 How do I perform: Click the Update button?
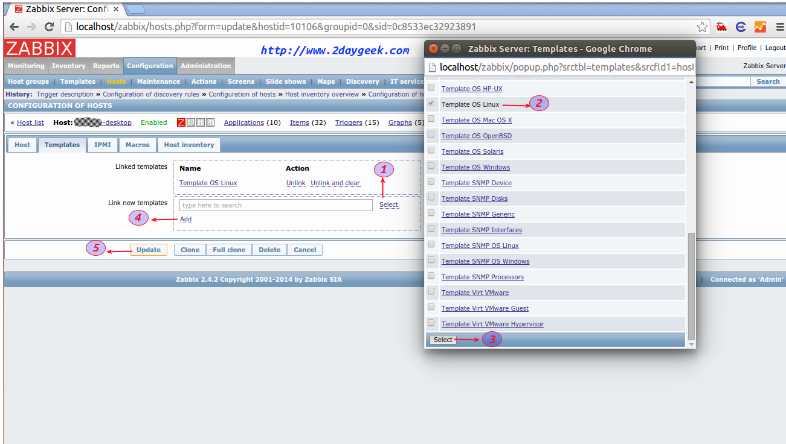(149, 250)
